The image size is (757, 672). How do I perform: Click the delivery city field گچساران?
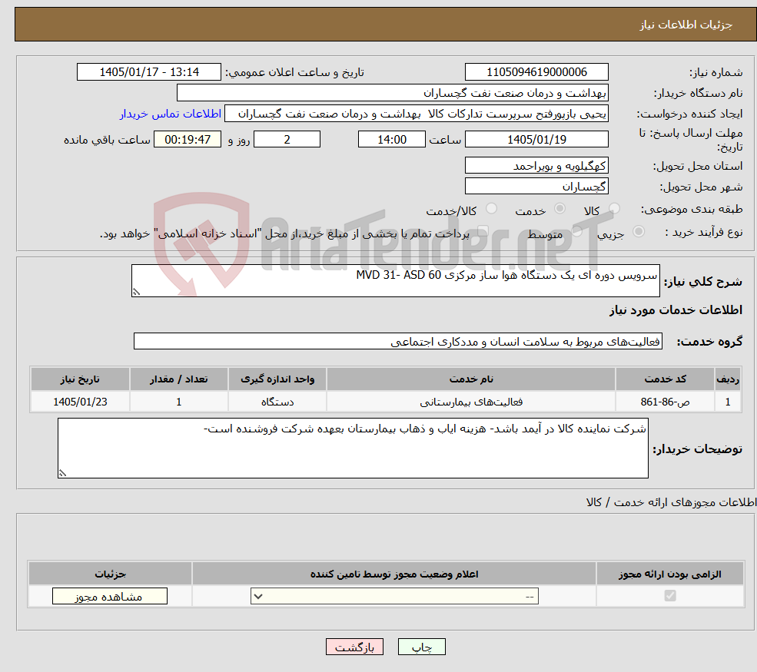tap(536, 186)
